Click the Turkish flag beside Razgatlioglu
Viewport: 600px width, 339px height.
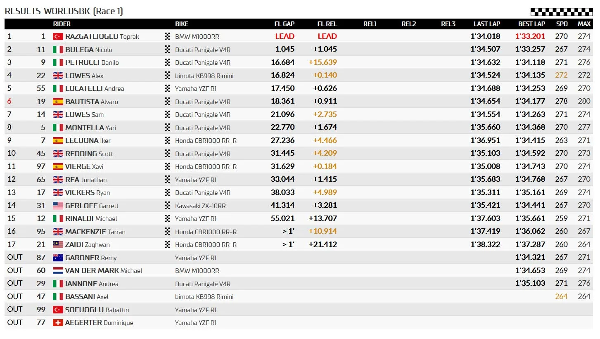click(x=58, y=36)
